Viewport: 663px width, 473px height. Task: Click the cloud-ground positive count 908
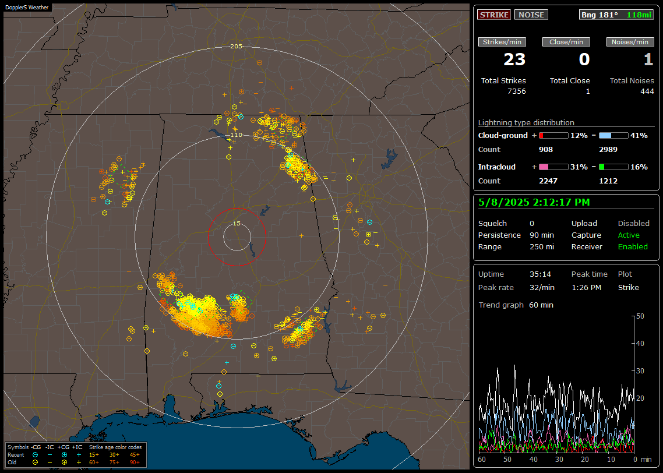(546, 150)
